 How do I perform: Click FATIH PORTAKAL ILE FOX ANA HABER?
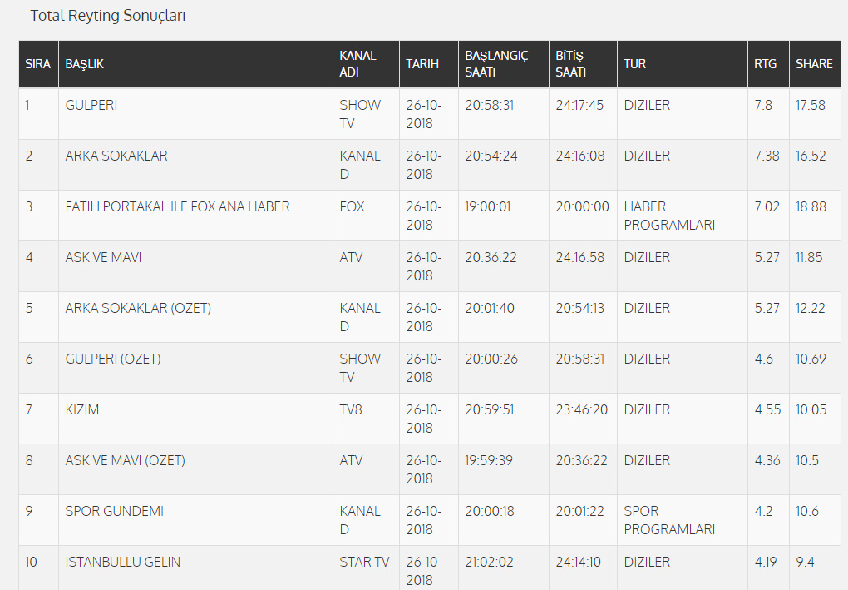tap(177, 207)
